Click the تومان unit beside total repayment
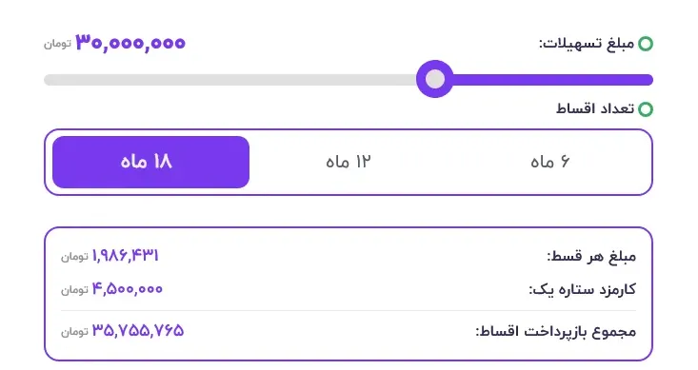698x370 pixels. [x=75, y=332]
